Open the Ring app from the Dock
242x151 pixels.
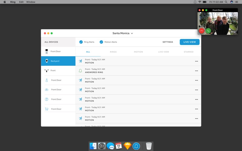[136, 146]
